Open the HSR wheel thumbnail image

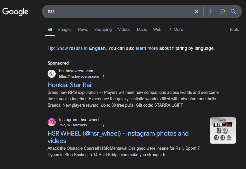(x=223, y=130)
